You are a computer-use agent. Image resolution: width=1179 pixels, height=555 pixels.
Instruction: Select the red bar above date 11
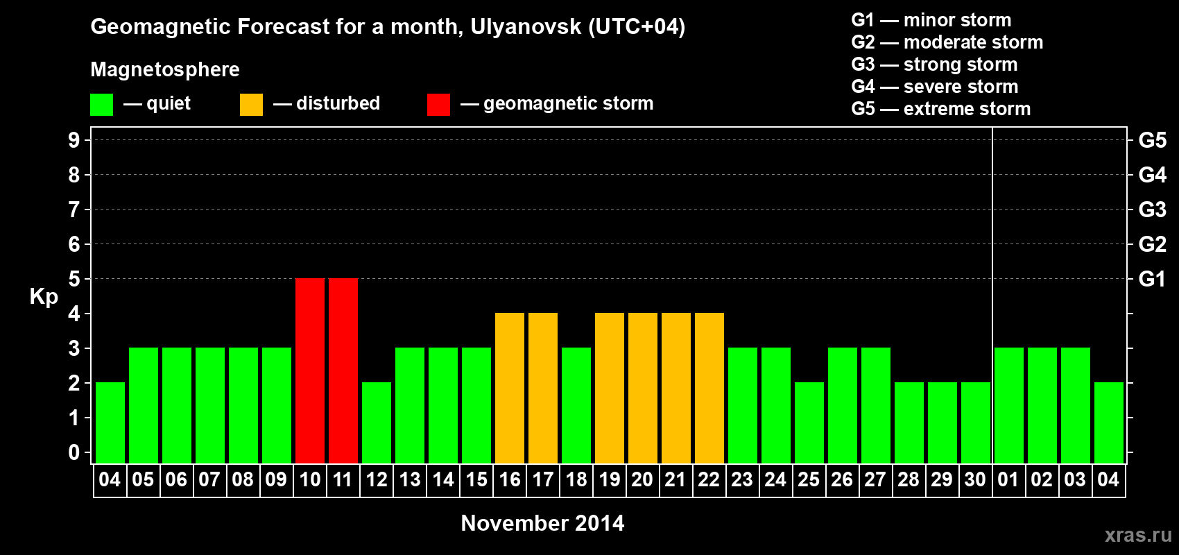pos(343,370)
